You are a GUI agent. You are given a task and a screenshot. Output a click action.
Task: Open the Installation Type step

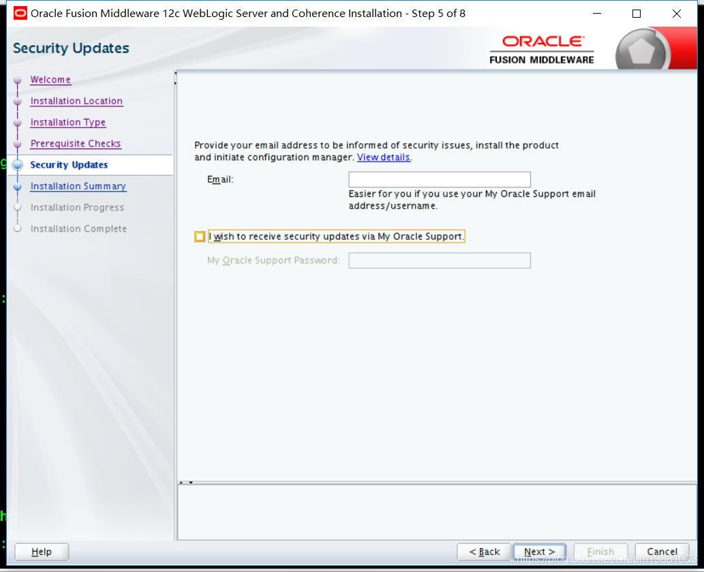(67, 122)
